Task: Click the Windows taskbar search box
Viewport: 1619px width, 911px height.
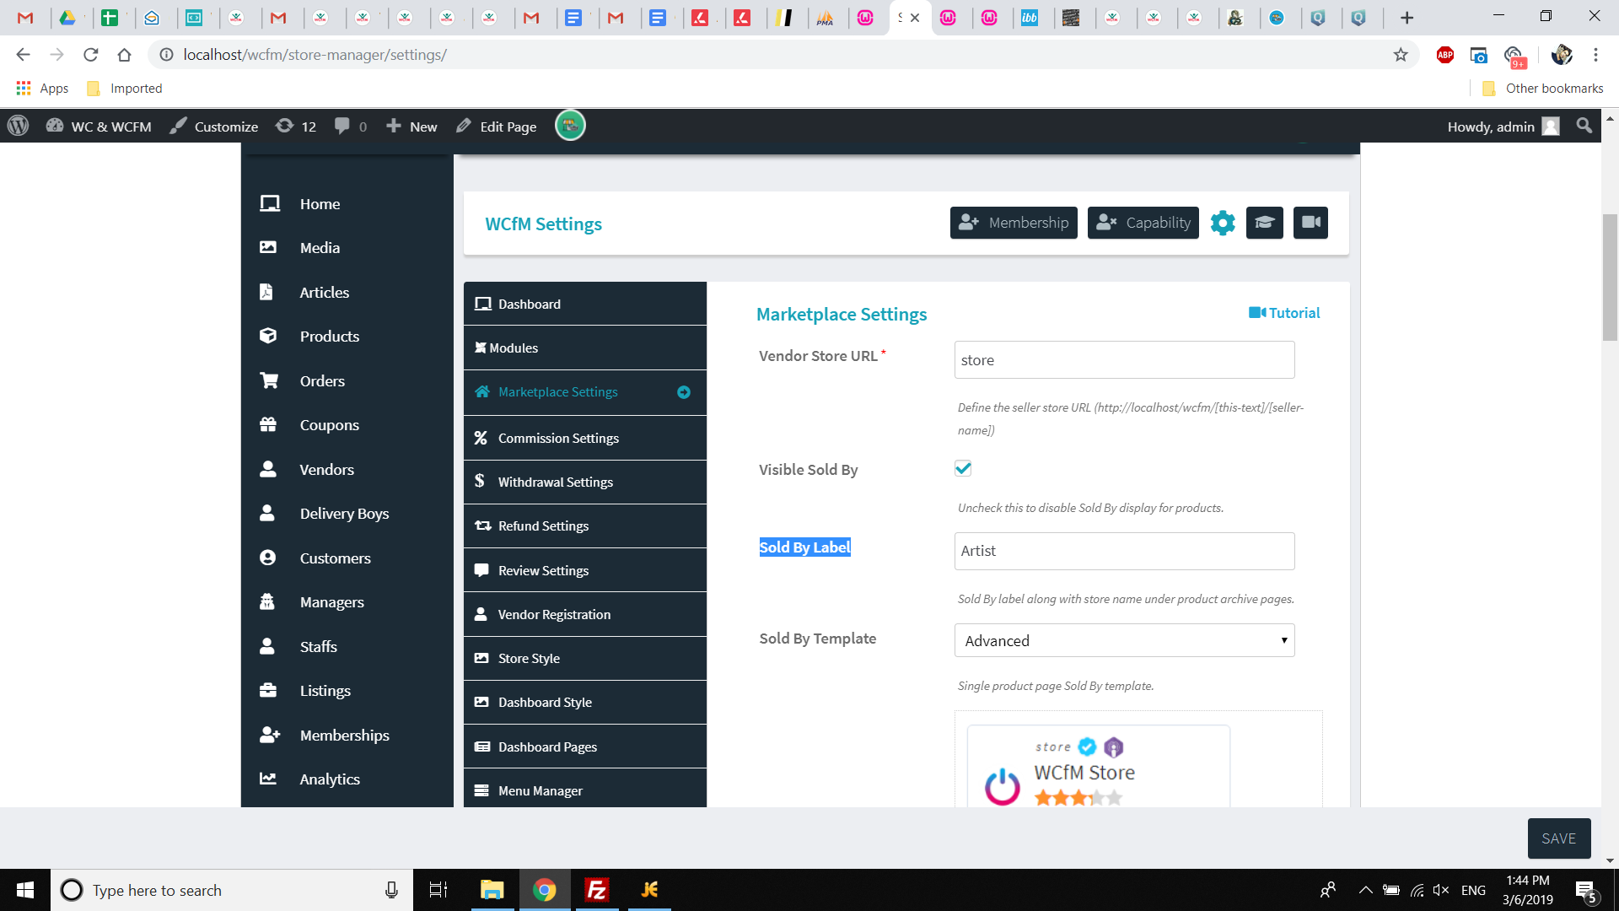Action: [x=232, y=890]
